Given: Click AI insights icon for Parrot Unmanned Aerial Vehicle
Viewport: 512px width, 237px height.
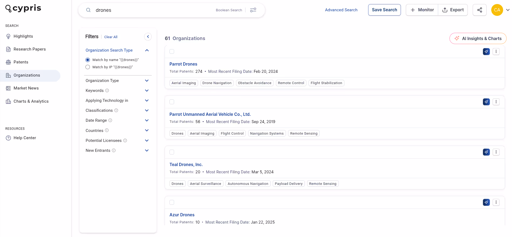Looking at the screenshot, I should (486, 102).
